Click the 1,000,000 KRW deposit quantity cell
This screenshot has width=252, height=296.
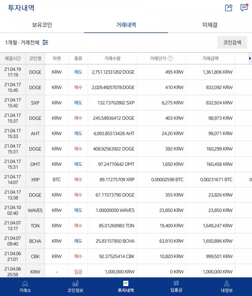coord(112,271)
